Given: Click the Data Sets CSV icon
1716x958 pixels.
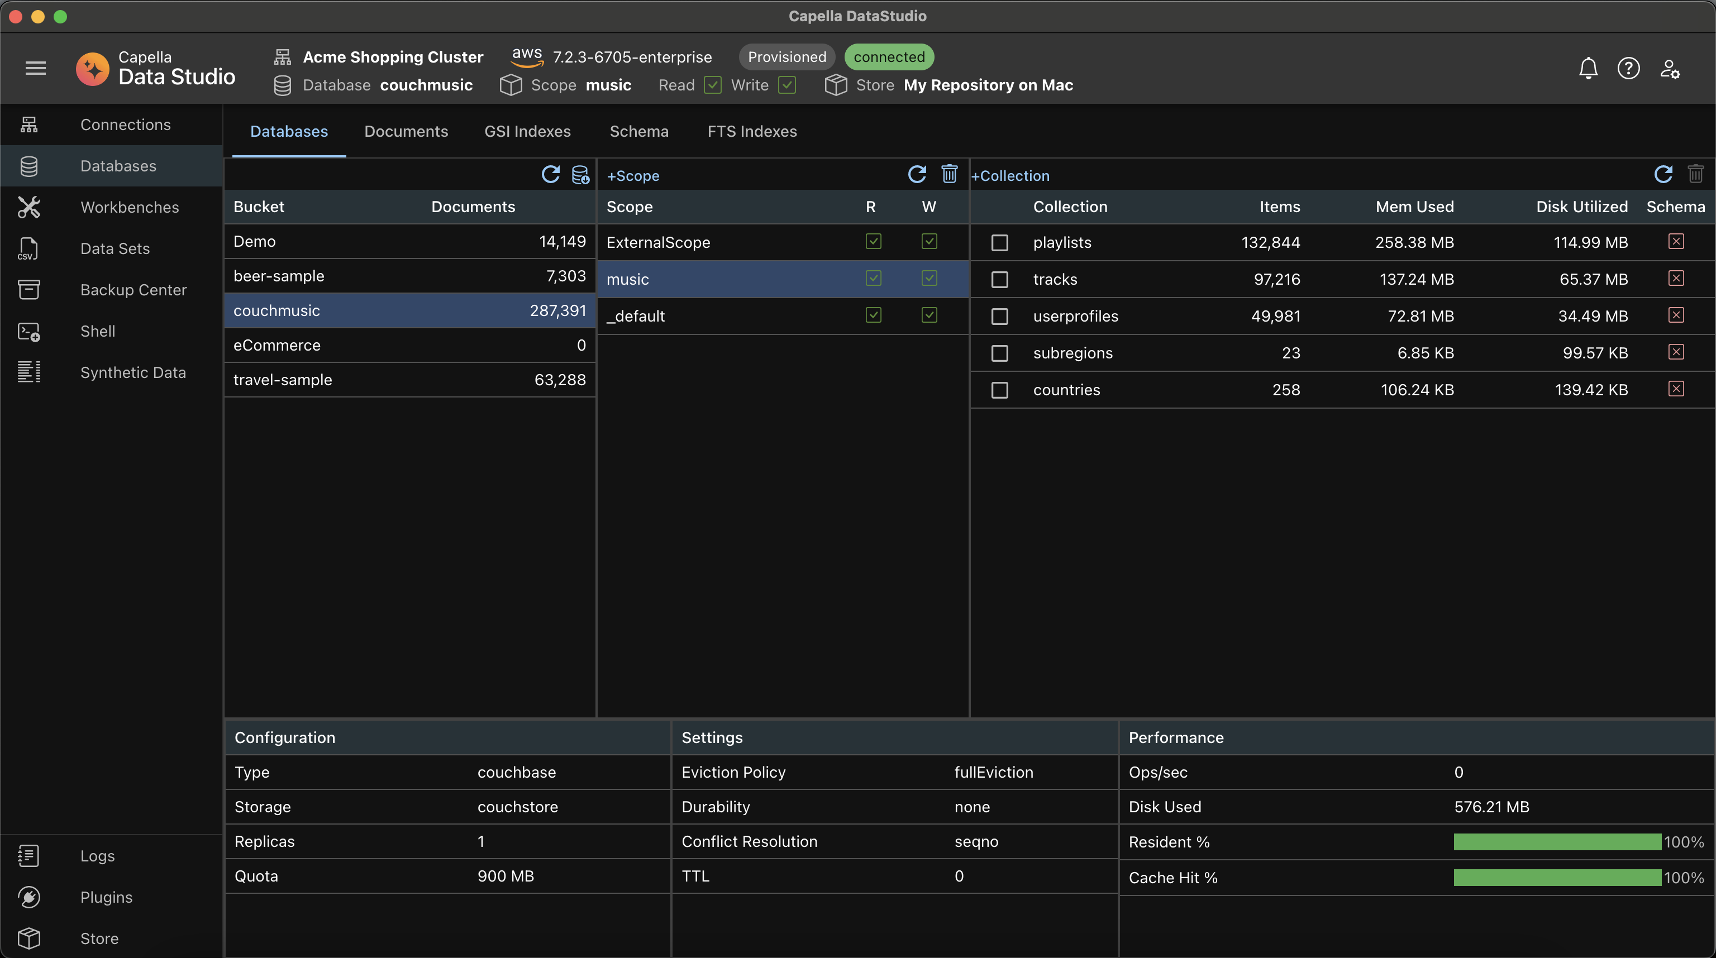Looking at the screenshot, I should click(28, 248).
